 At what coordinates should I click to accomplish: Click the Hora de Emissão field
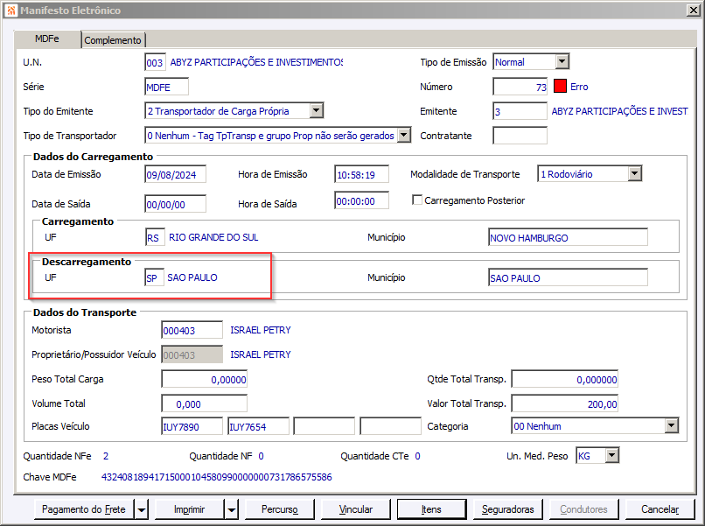tap(362, 174)
